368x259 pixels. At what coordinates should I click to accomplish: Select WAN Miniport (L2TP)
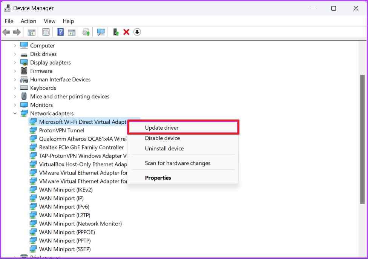coord(64,215)
